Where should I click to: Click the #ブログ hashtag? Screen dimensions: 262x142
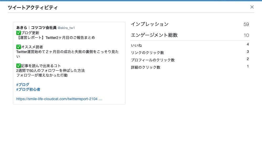point(23,85)
